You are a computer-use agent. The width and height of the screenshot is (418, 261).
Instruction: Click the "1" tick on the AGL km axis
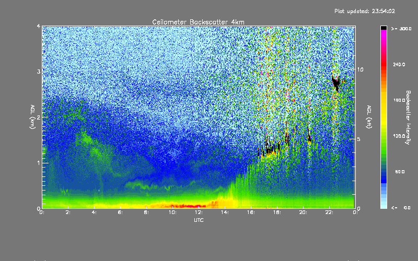click(39, 163)
